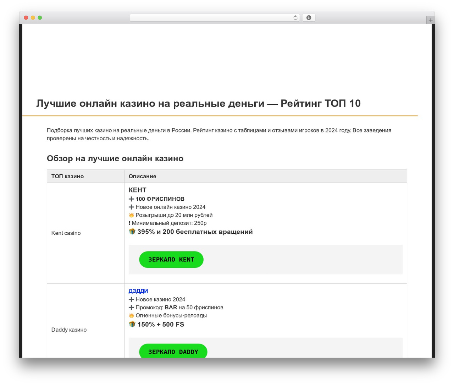Click the text 150% + 500 FS
The height and width of the screenshot is (385, 454).
point(161,324)
